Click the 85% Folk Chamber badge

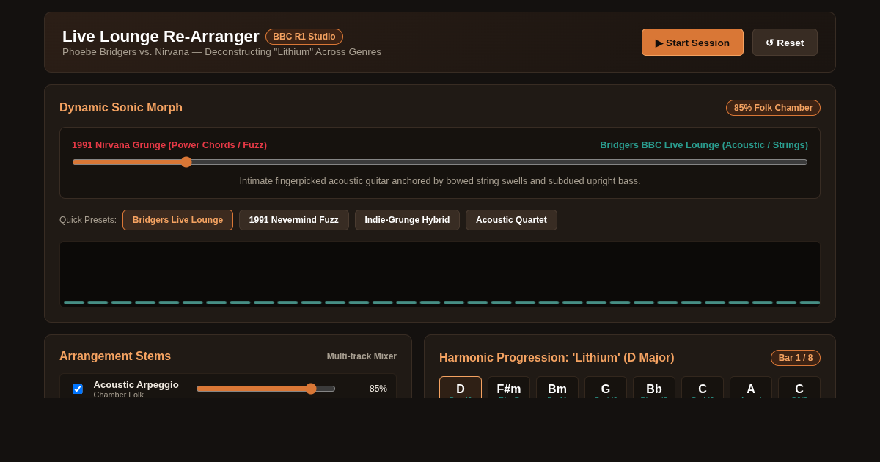coord(773,108)
